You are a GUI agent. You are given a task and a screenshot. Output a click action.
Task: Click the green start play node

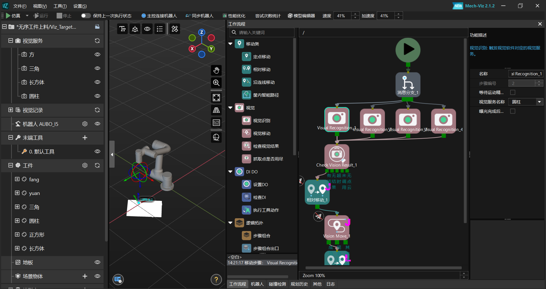coord(408,50)
